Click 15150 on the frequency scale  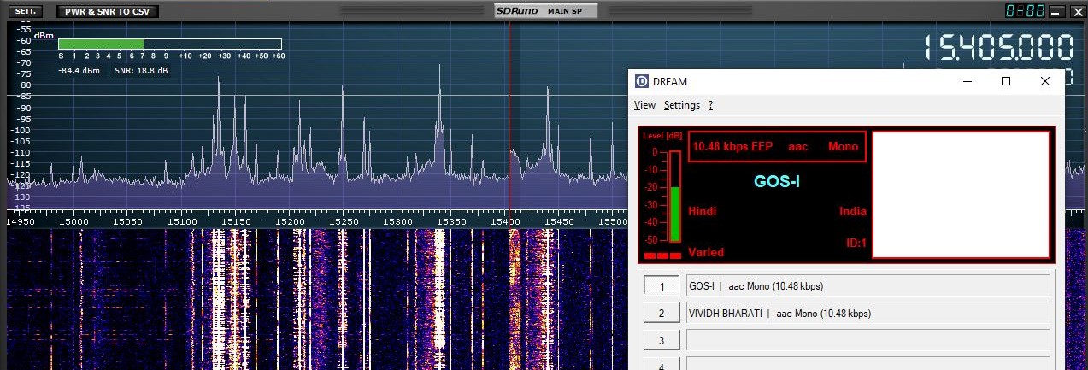point(235,222)
